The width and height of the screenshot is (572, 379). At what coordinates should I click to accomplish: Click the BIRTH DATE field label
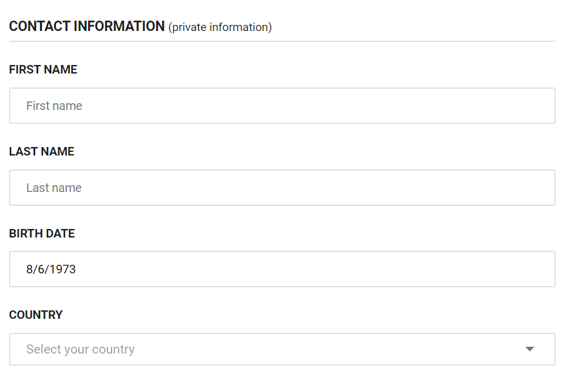coord(42,233)
